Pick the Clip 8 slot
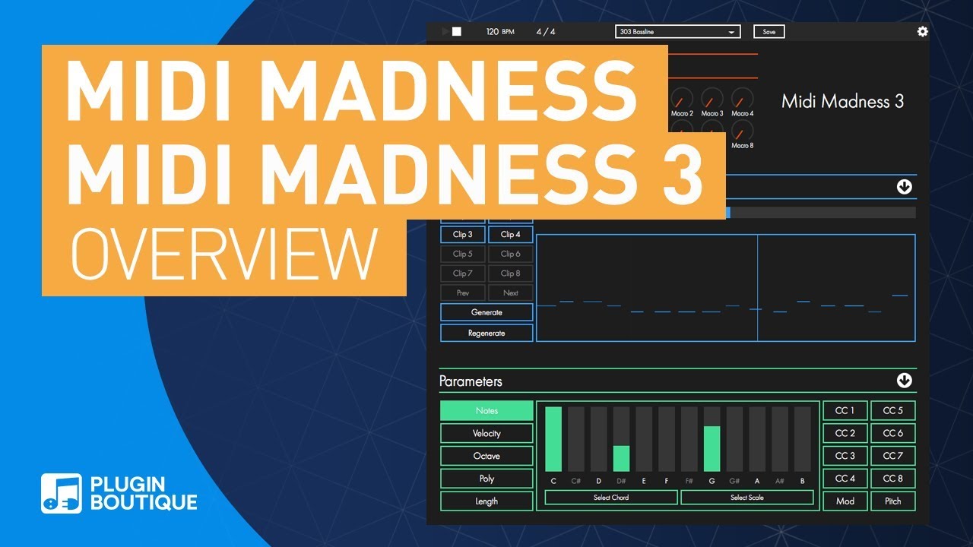973x547 pixels. click(511, 273)
